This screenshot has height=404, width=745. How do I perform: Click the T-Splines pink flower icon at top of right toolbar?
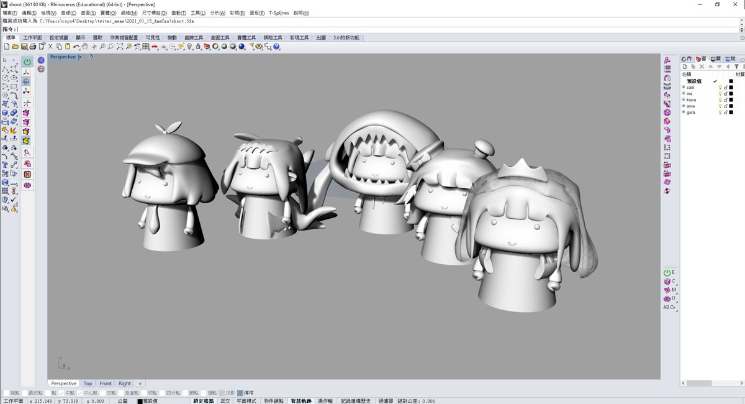click(x=667, y=60)
